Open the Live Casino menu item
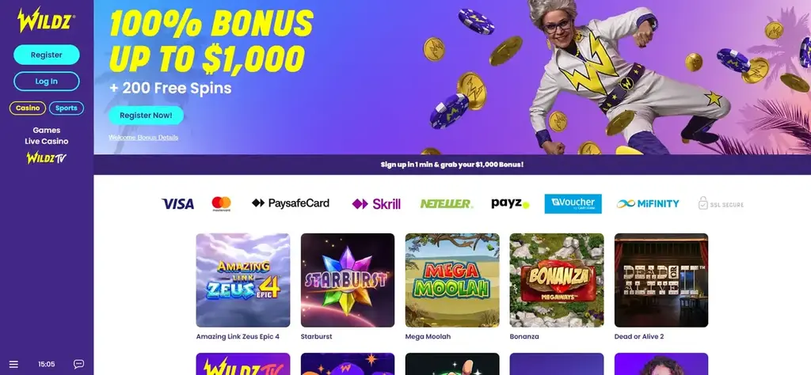 pos(47,141)
